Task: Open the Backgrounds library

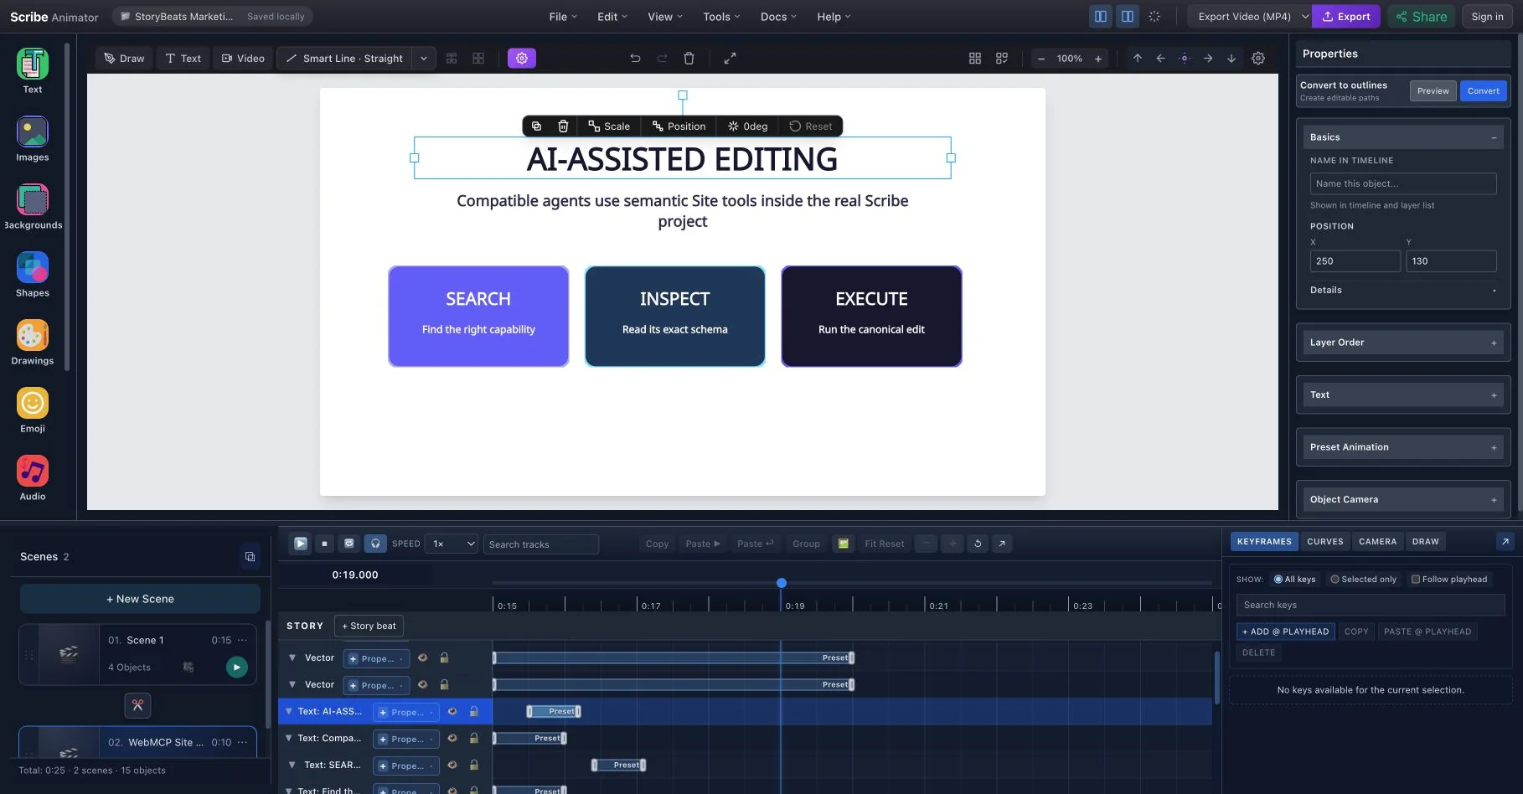Action: [x=33, y=206]
